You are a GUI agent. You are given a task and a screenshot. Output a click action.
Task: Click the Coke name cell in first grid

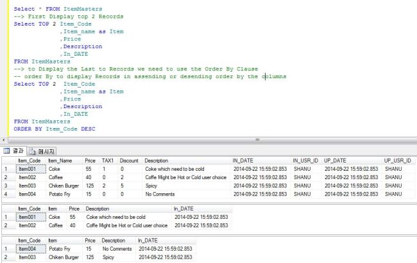click(64, 169)
